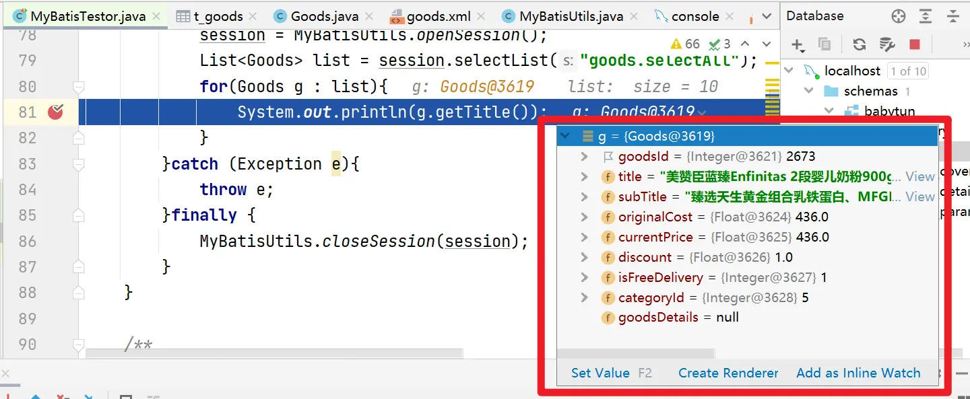Viewport: 970px width, 399px height.
Task: Click Create Renderer link
Action: pos(728,373)
